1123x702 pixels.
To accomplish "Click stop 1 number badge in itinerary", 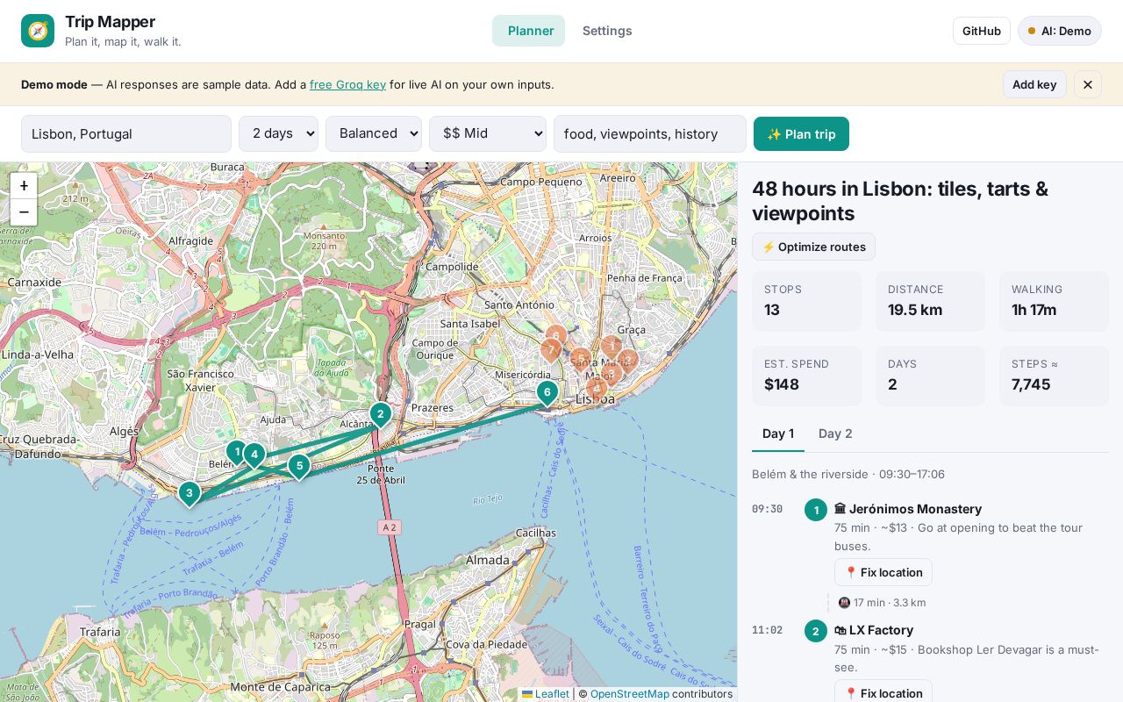I will click(816, 510).
